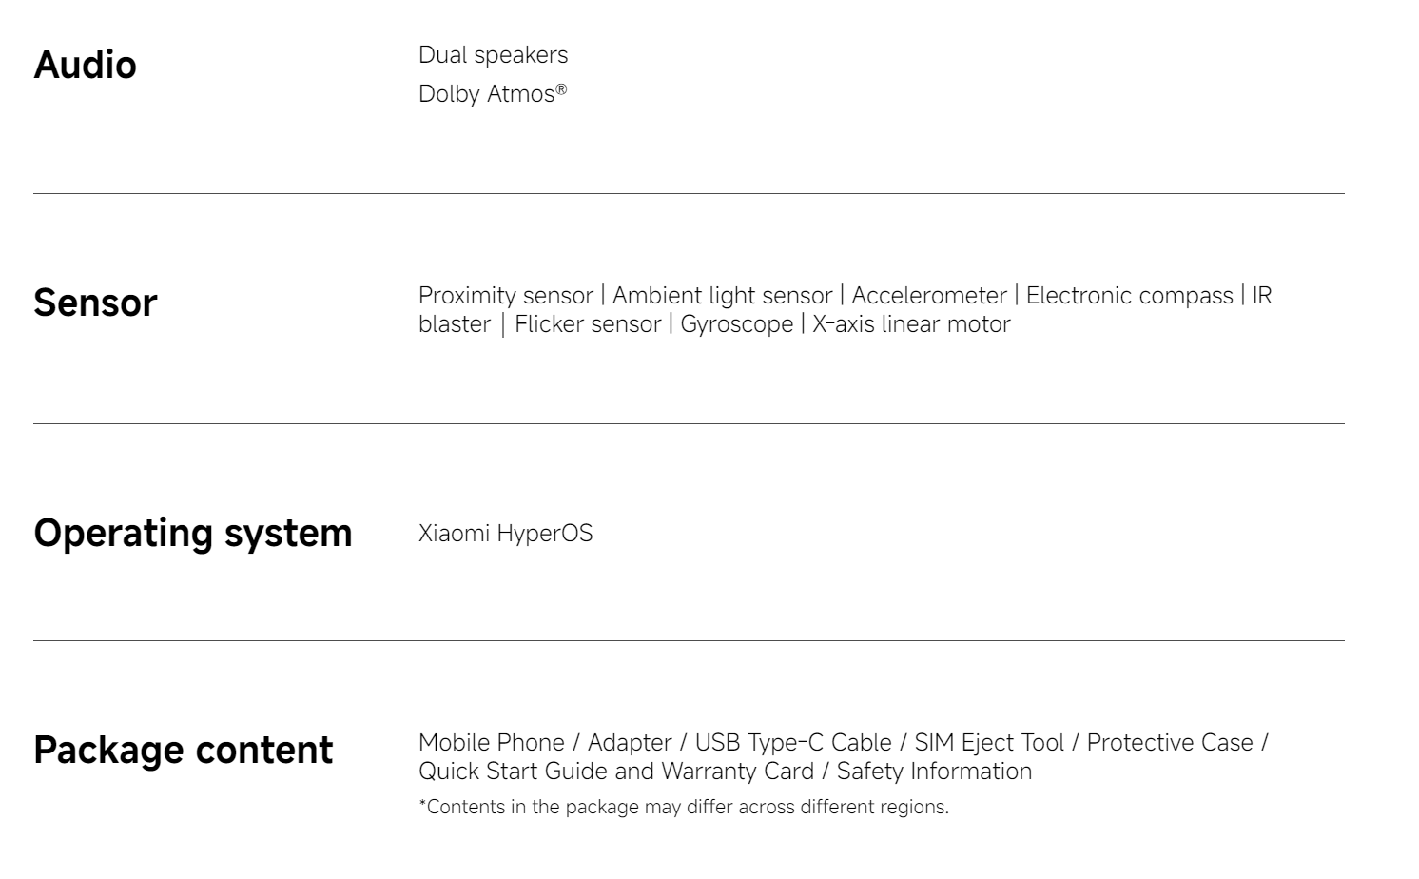Viewport: 1419px width, 879px height.
Task: Click the Accelerometer spec text
Action: coord(928,296)
